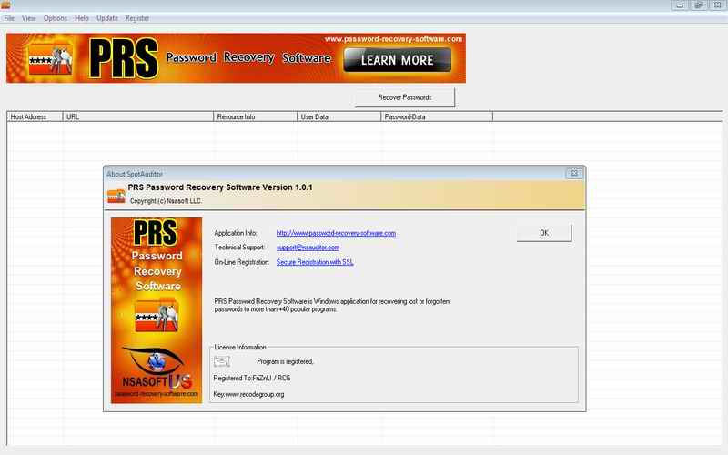The width and height of the screenshot is (728, 455).
Task: Open the Options menu
Action: [x=56, y=18]
